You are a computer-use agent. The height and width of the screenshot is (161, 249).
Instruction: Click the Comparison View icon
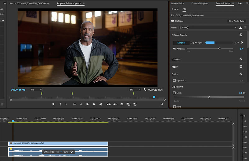pos(128,104)
